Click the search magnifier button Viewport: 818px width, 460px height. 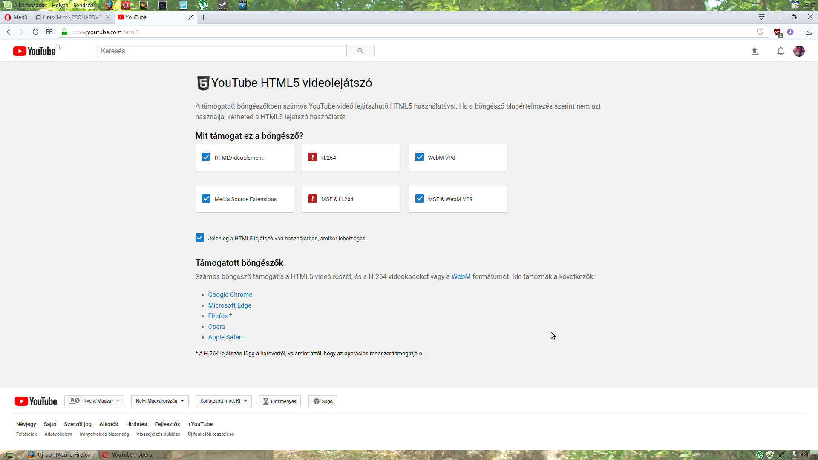[x=360, y=51]
